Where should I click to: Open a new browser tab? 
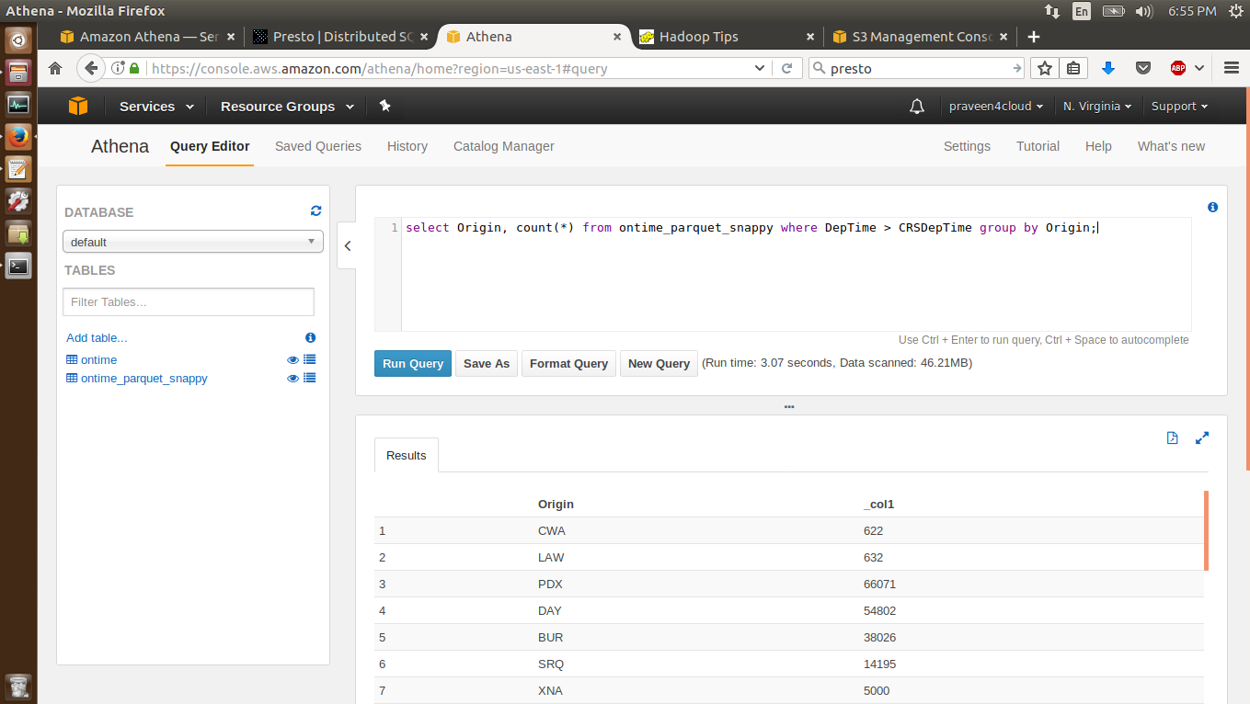point(1034,37)
